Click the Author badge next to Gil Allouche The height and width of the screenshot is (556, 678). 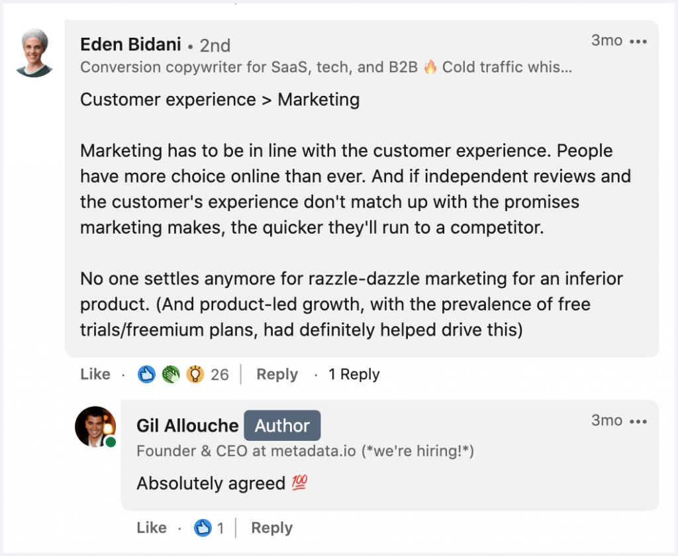coord(282,426)
